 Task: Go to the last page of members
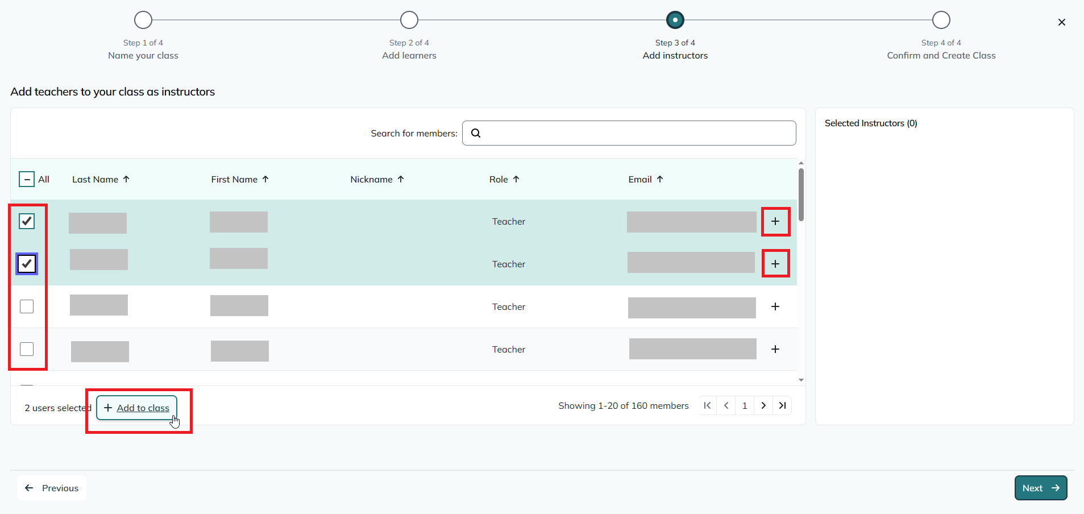point(782,405)
